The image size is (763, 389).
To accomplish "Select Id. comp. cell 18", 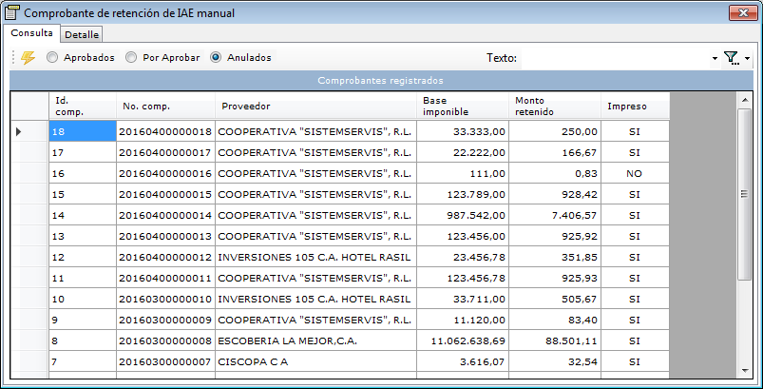I will click(x=83, y=131).
